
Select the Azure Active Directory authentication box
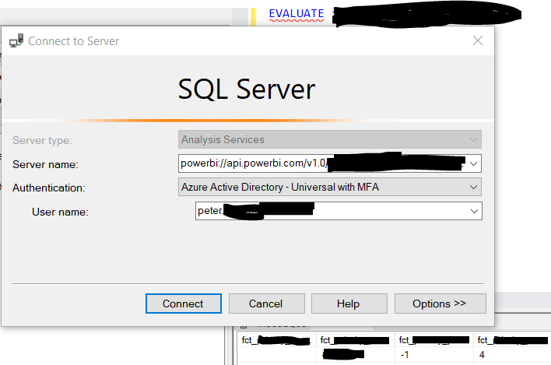330,187
